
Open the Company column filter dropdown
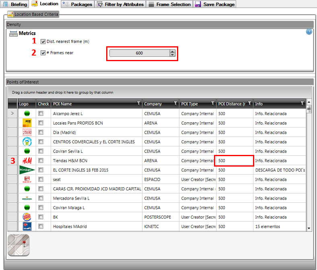pyautogui.click(x=175, y=103)
